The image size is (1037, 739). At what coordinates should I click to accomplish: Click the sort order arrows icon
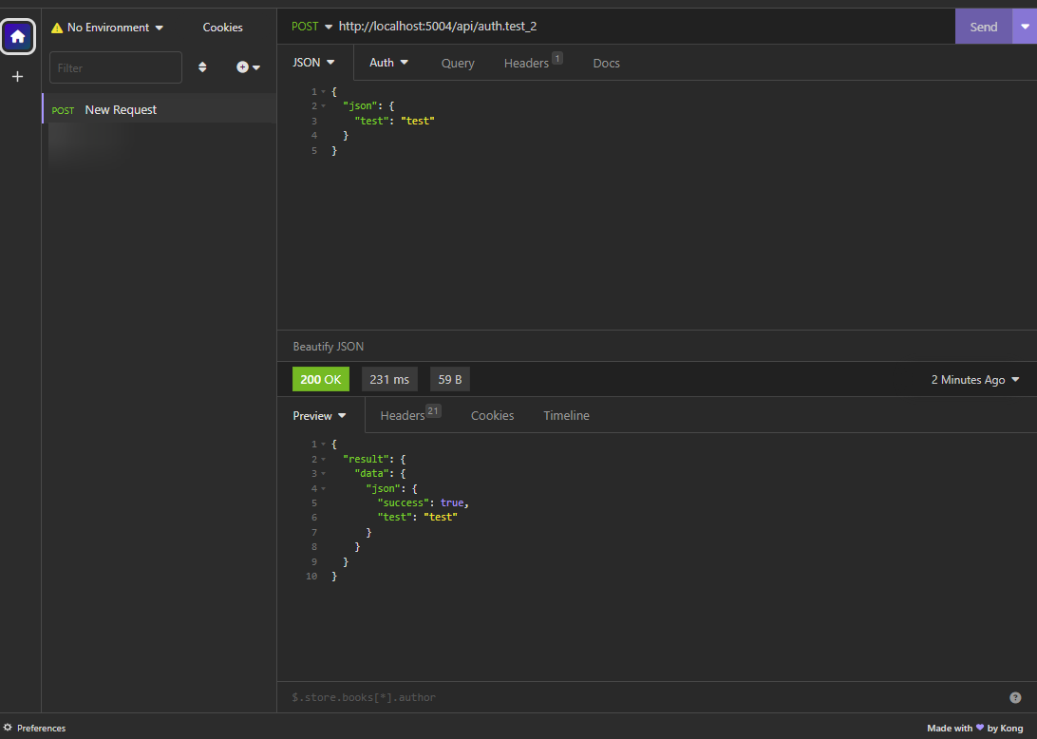(202, 67)
